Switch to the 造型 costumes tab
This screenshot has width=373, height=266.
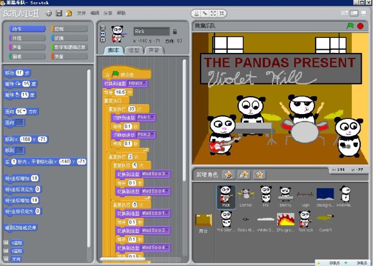134,50
